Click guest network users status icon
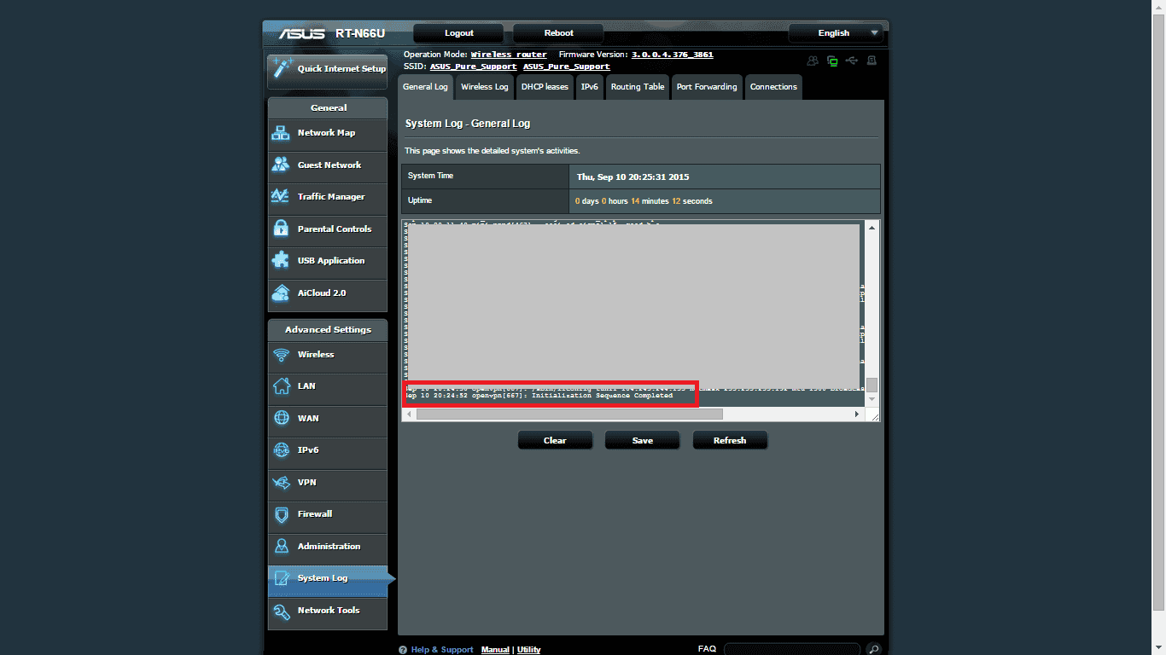This screenshot has height=655, width=1166. coord(813,61)
